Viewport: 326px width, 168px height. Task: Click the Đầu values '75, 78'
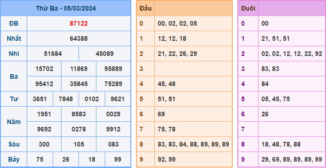[x=167, y=129]
